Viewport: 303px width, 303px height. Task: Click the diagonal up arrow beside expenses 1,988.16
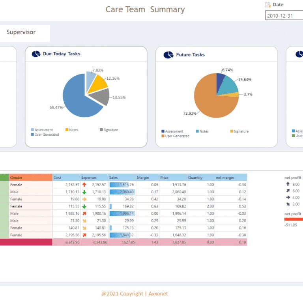tap(84, 213)
